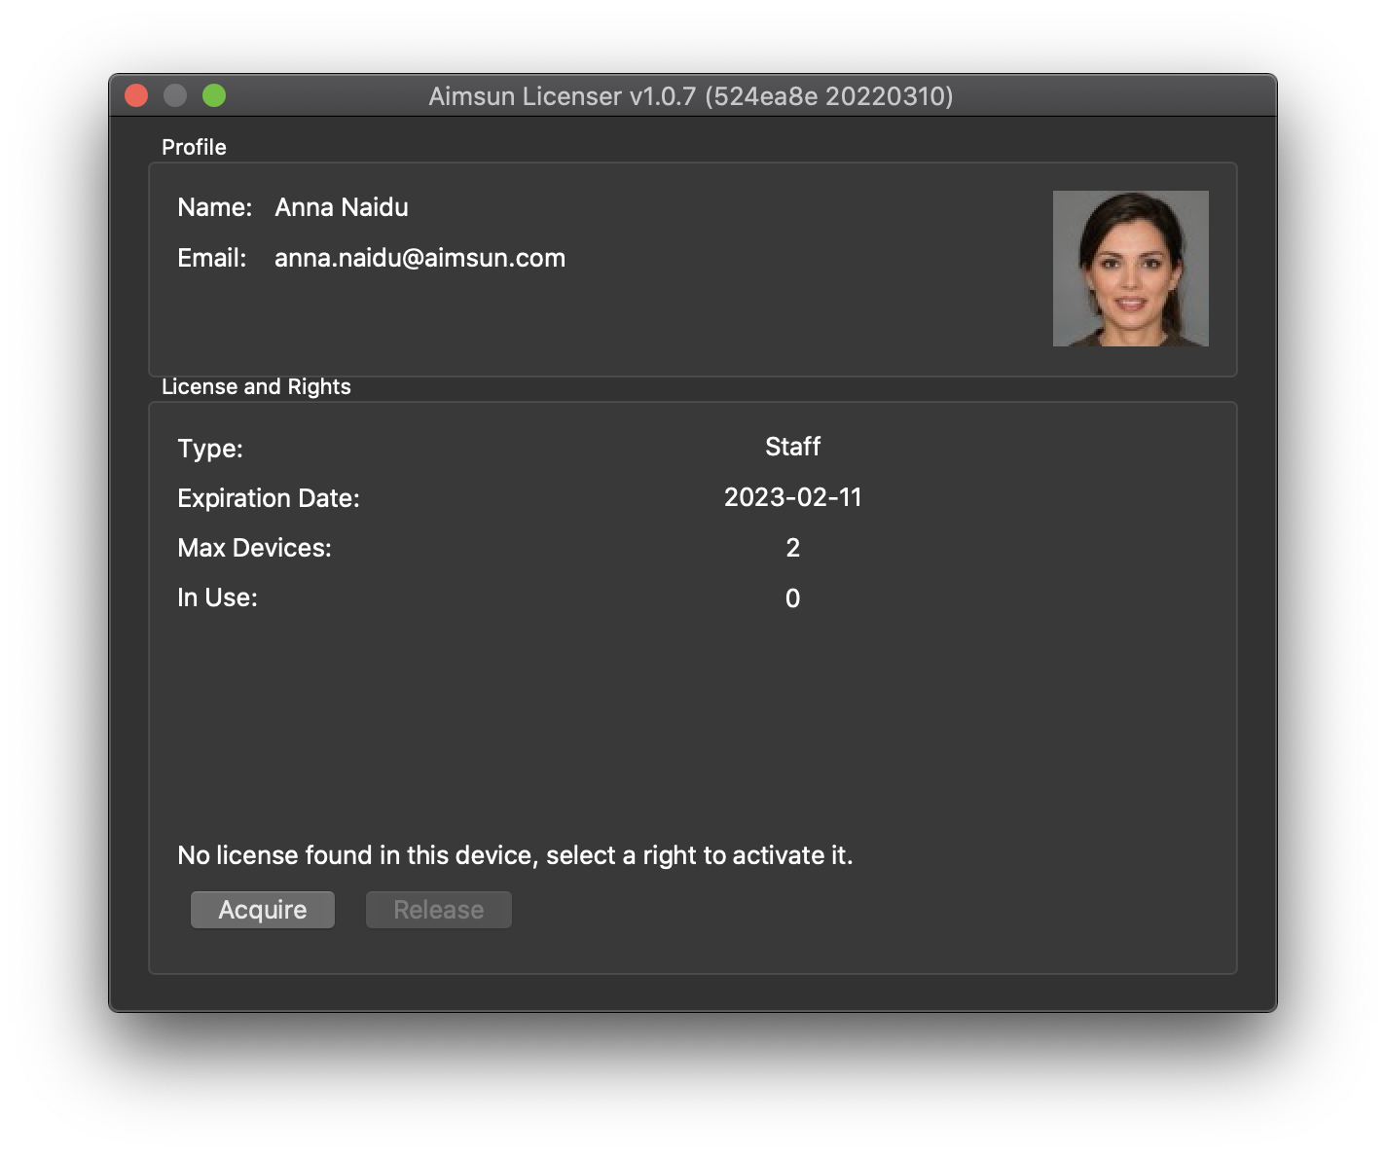
Task: Click the Name label
Action: 214,207
